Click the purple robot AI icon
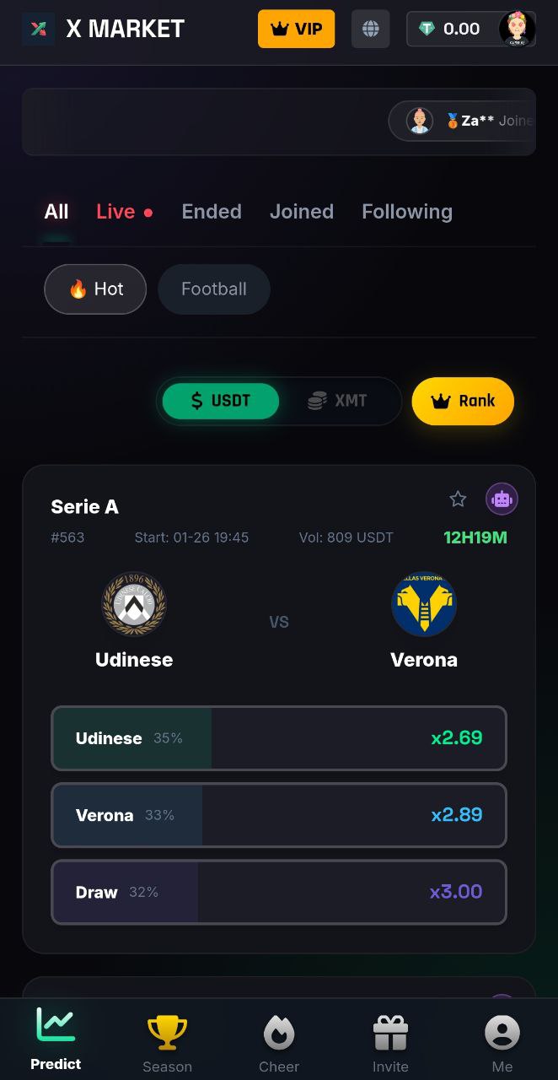This screenshot has width=558, height=1080. [502, 499]
